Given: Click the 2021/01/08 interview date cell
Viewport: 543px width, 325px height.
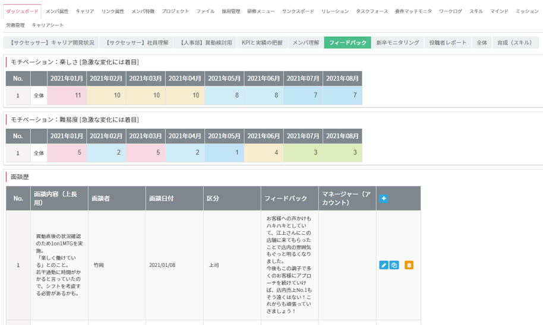Looking at the screenshot, I should point(162,265).
